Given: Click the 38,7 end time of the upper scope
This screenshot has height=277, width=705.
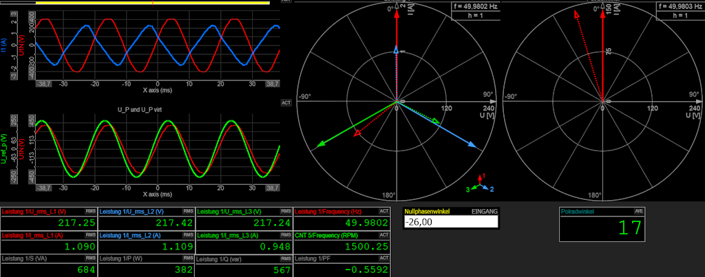Looking at the screenshot, I should click(x=273, y=84).
